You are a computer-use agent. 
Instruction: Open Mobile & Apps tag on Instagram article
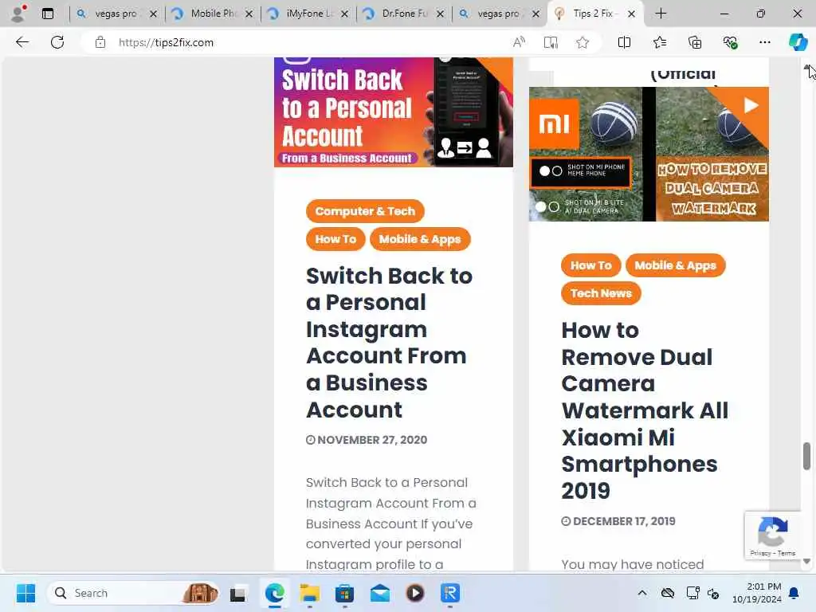[x=419, y=239]
